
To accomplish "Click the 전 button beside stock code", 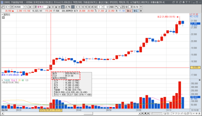I will [x=12, y=7].
